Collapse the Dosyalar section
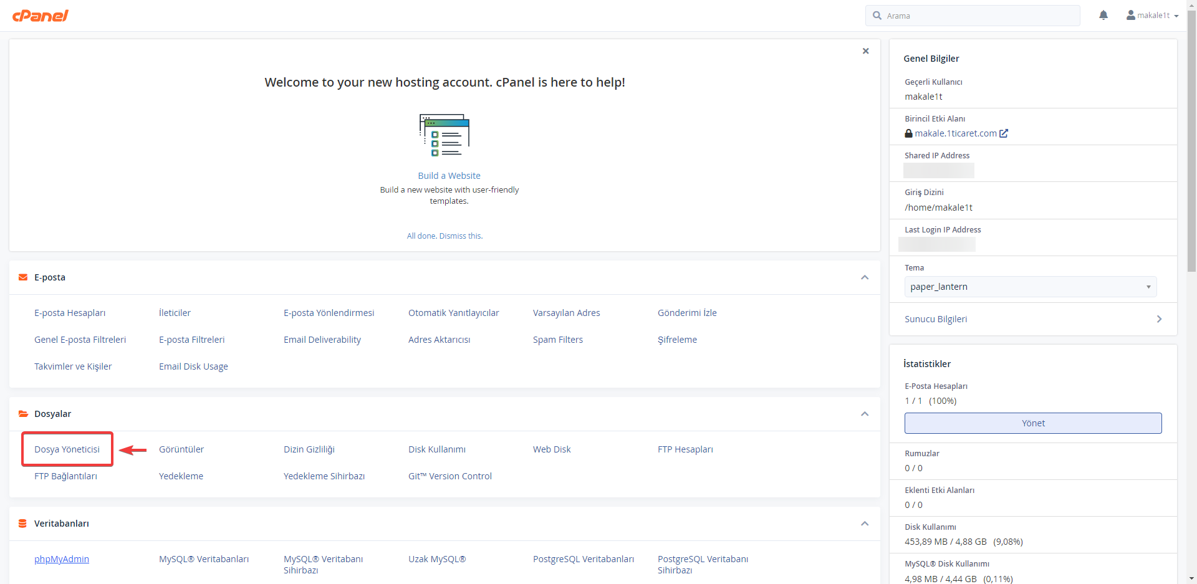This screenshot has height=584, width=1197. pos(865,414)
